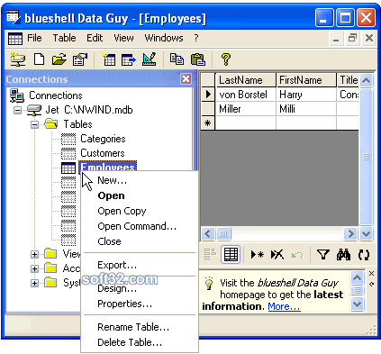Image resolution: width=381 pixels, height=354 pixels.
Task: Click the delete record icon
Action: click(x=277, y=255)
